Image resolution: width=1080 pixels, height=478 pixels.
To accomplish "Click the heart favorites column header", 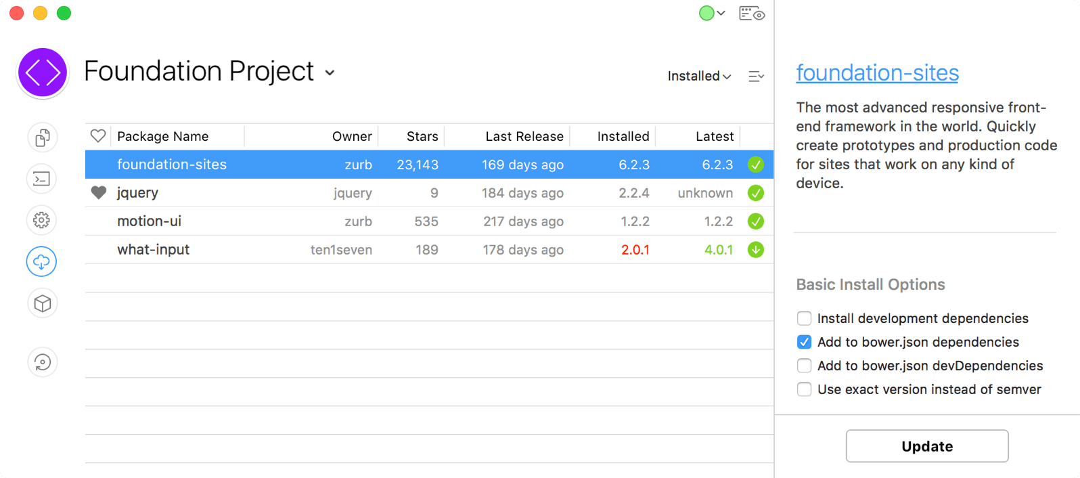I will pos(98,136).
